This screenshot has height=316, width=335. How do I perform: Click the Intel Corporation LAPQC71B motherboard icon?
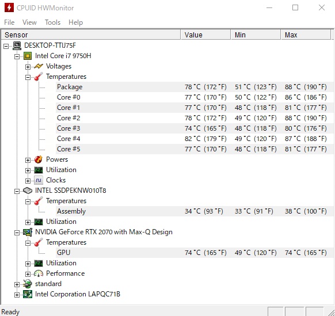(x=28, y=294)
